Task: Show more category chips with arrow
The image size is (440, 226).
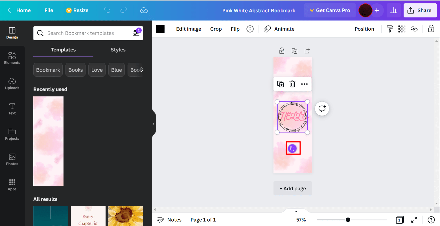Action: pos(142,70)
